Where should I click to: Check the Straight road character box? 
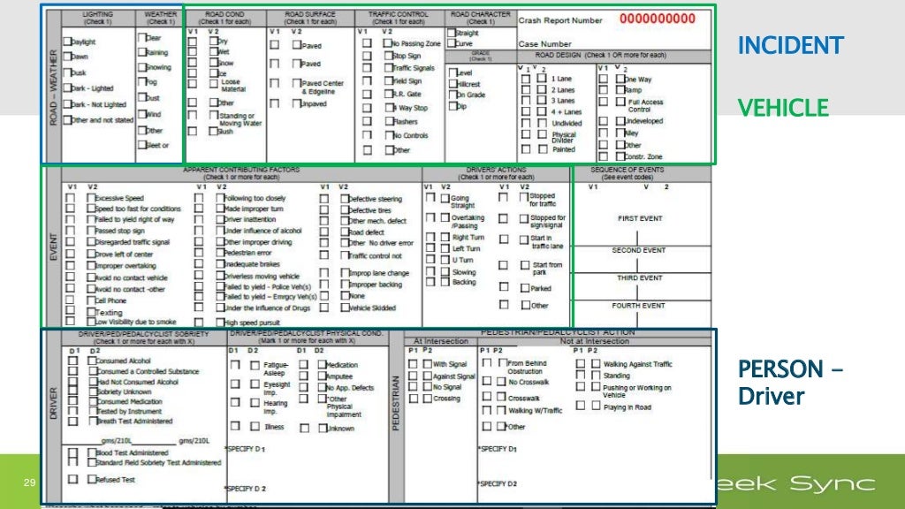coord(452,33)
